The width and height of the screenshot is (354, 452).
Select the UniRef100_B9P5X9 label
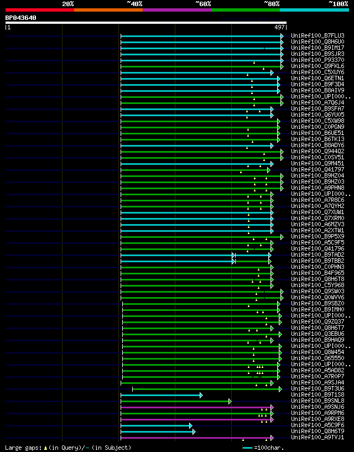tap(317, 236)
